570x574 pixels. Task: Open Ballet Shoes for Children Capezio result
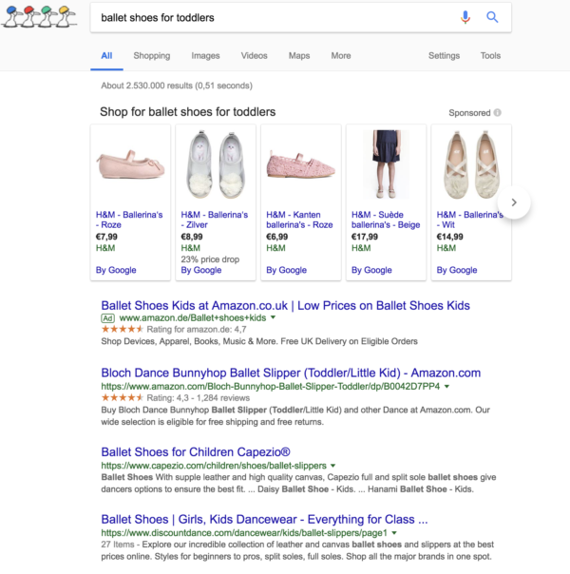point(196,452)
